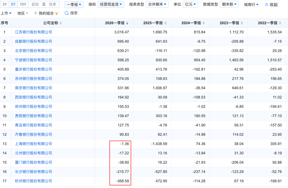288x188 pixels.
Task: Open 贵阳银行股份有限公司 link
Action: pyautogui.click(x=33, y=116)
